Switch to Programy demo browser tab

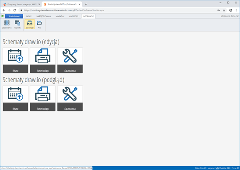(21, 4)
